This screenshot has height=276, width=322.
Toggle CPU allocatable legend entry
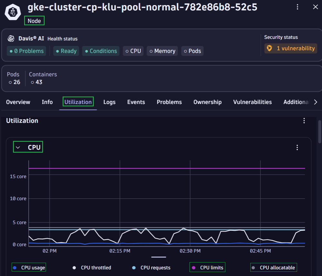click(x=274, y=268)
